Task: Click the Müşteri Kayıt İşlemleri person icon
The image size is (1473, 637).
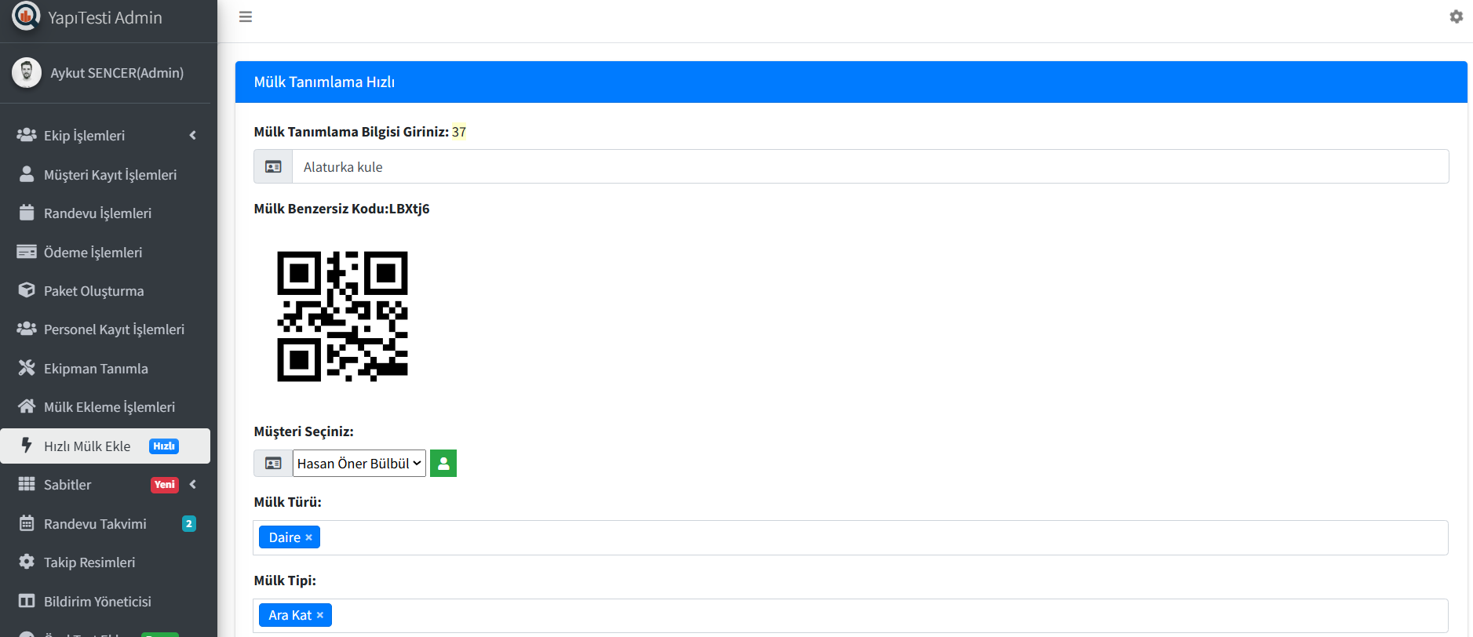Action: click(27, 174)
